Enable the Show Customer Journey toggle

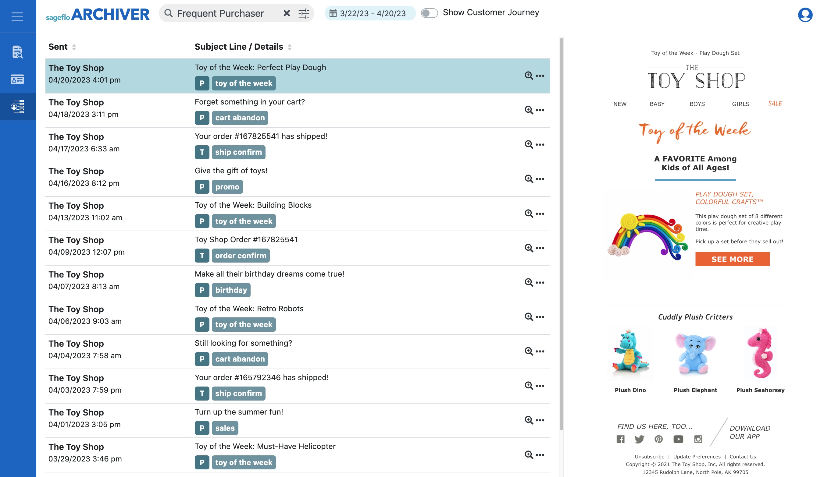[429, 13]
